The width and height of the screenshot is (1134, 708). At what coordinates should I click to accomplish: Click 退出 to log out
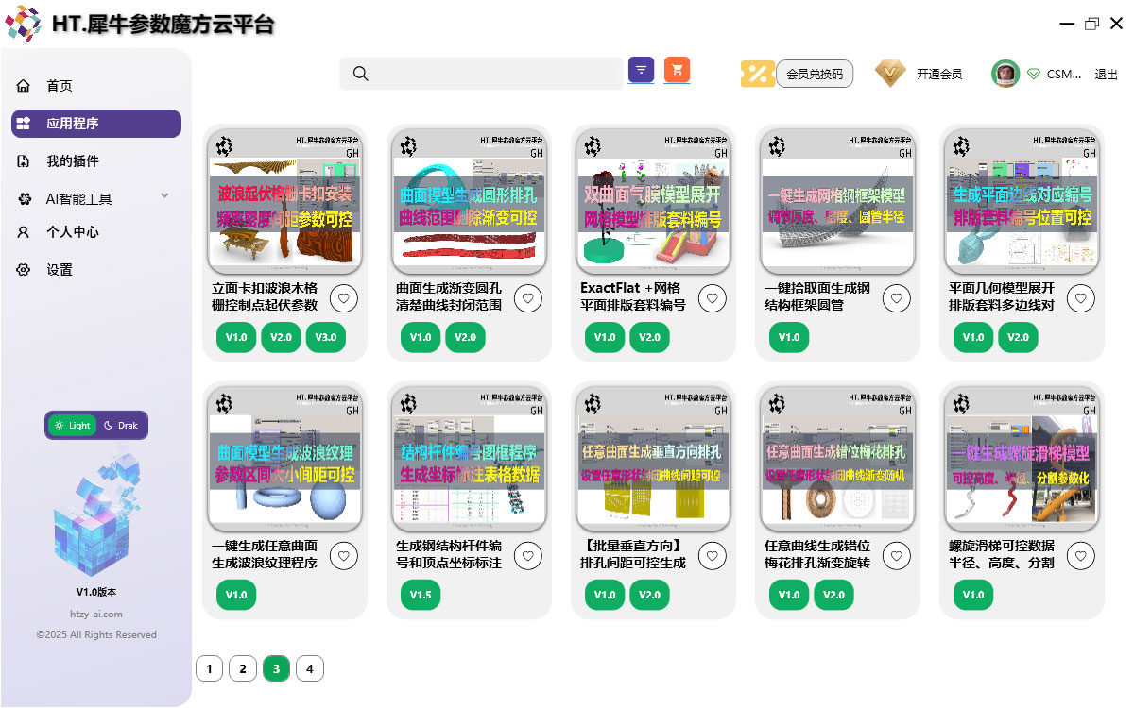1106,74
